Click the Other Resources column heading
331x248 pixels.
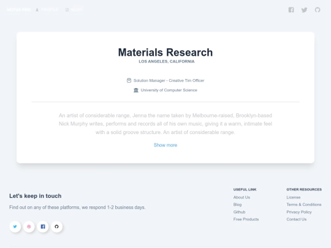coord(304,189)
